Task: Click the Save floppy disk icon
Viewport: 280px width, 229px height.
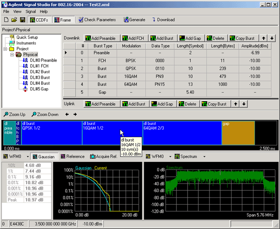Action: [x=23, y=20]
